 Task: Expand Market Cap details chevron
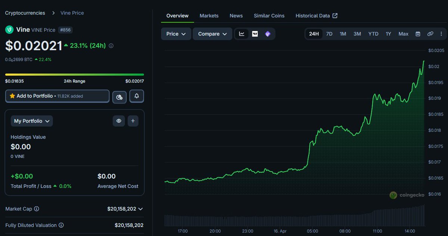pos(140,209)
